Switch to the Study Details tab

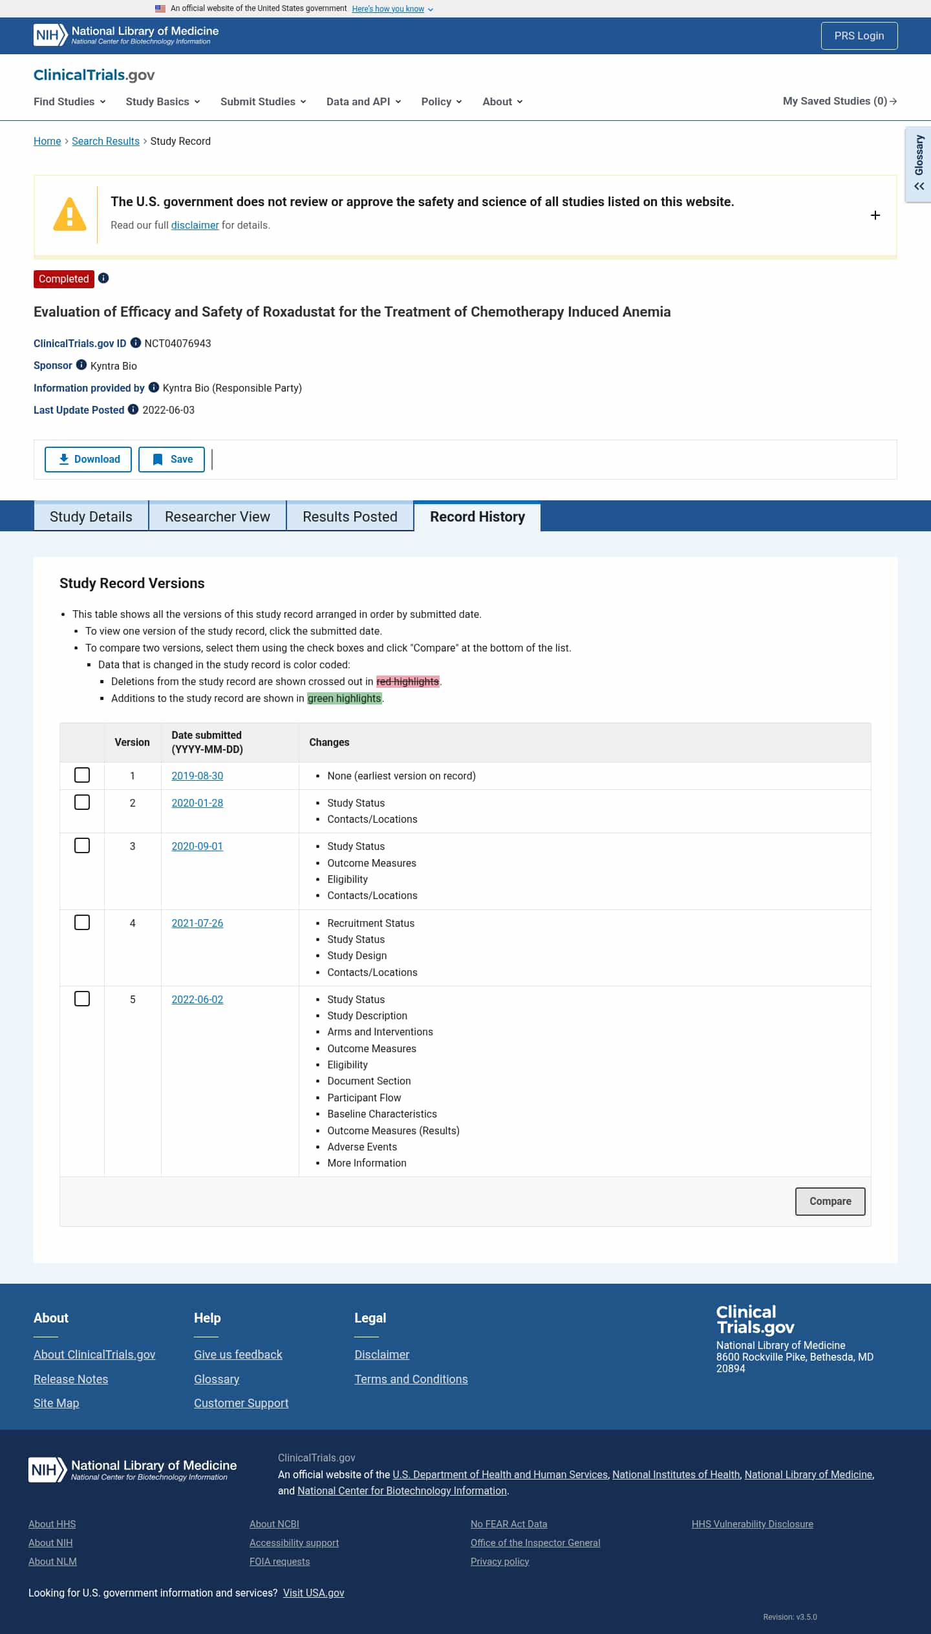pos(91,516)
